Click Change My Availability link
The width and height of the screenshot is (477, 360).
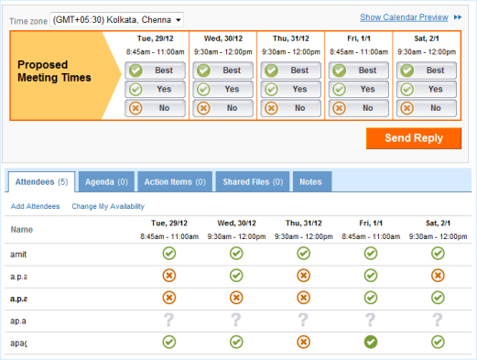(x=108, y=206)
